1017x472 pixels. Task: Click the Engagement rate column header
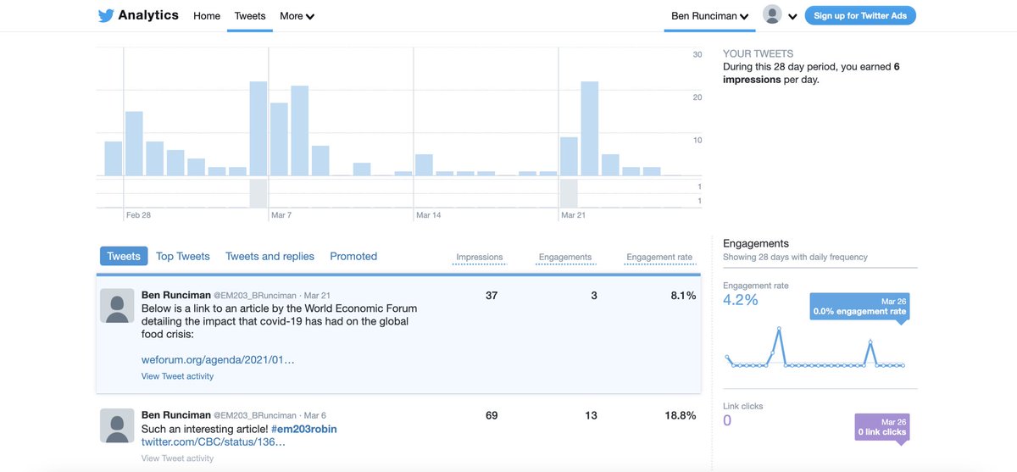[659, 258]
